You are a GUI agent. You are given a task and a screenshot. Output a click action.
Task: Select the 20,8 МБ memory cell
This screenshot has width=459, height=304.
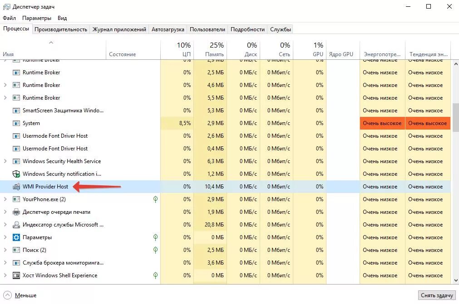click(210, 225)
